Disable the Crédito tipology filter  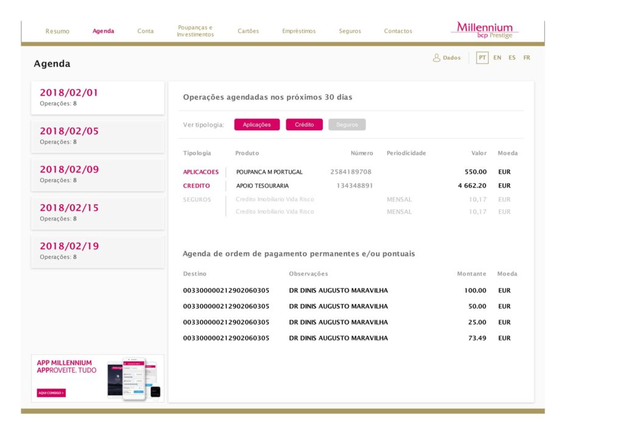(304, 124)
